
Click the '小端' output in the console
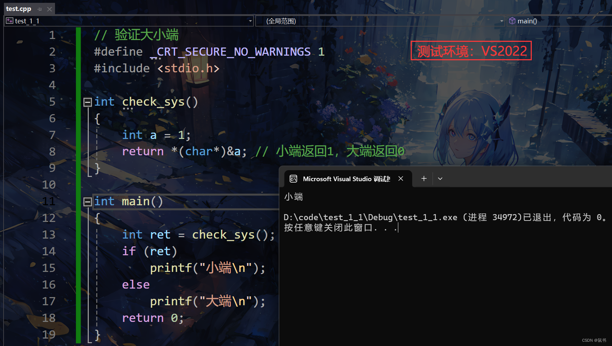click(x=294, y=197)
